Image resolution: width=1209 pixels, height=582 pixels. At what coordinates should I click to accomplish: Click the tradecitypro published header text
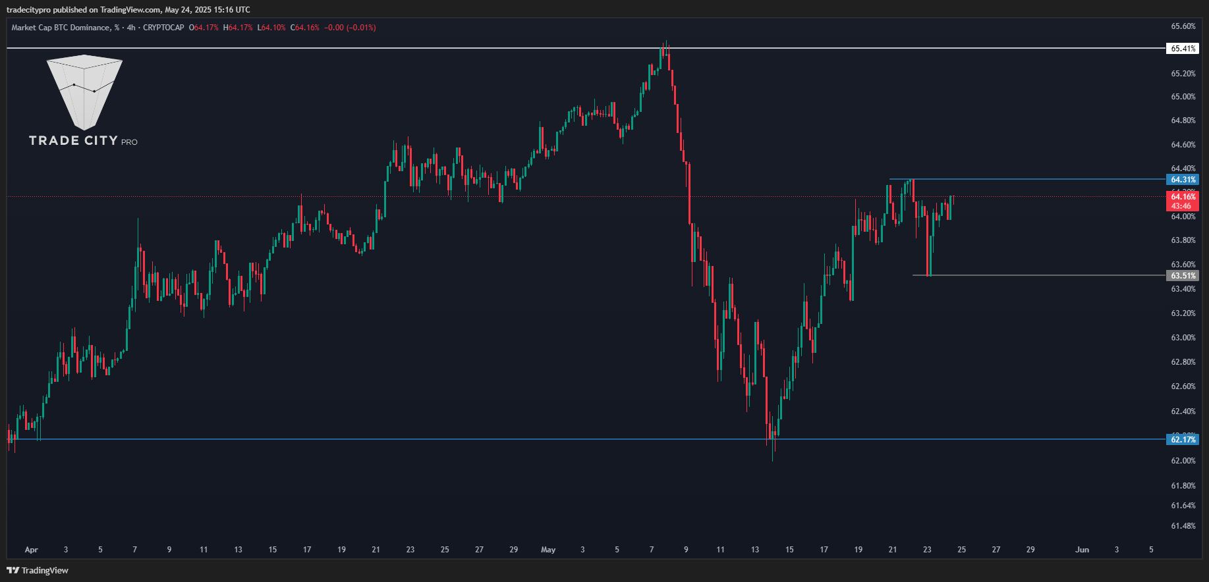tap(128, 9)
